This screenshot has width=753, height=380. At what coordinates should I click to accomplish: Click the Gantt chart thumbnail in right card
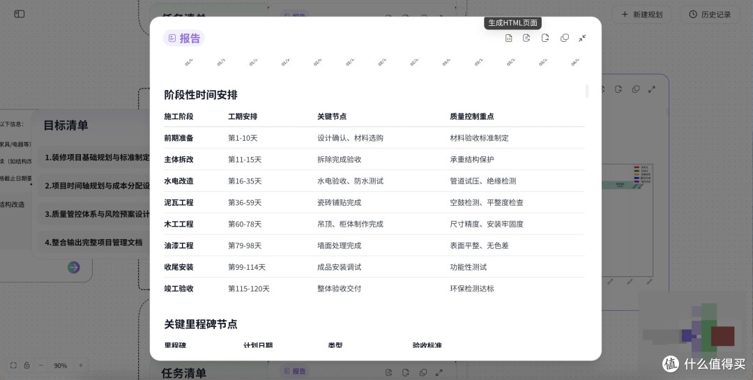tap(627, 223)
